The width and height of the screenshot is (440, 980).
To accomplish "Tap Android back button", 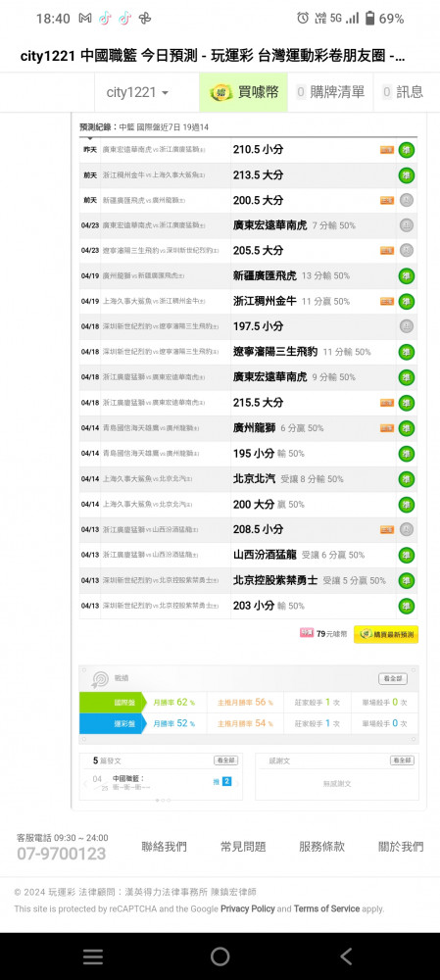I will pos(346,956).
